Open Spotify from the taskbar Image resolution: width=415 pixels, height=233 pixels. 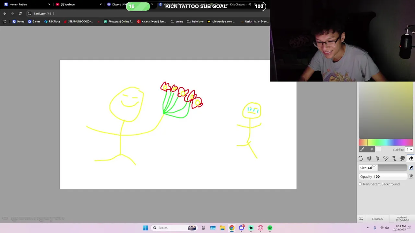pyautogui.click(x=270, y=228)
